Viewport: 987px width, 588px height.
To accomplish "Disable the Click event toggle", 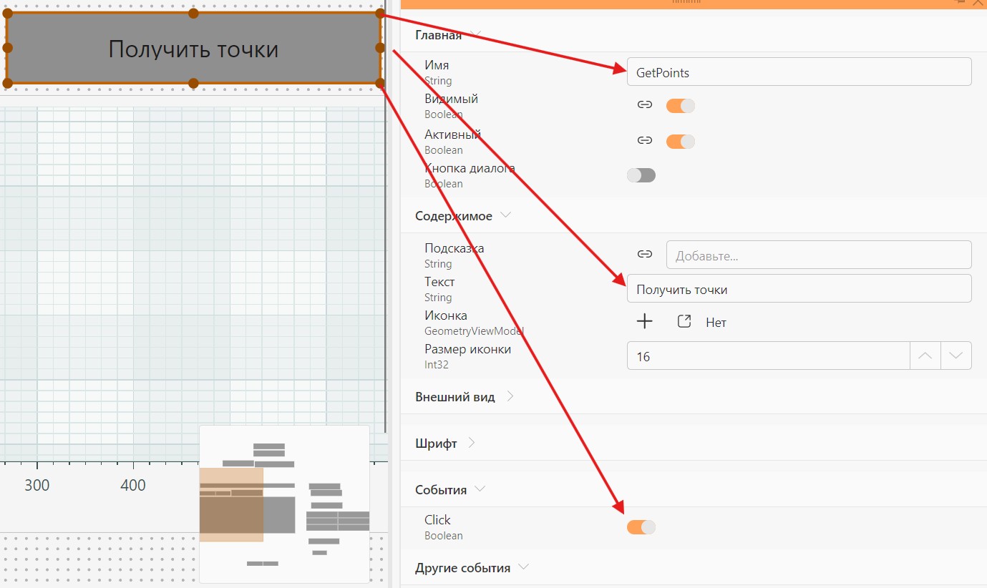I will 641,527.
